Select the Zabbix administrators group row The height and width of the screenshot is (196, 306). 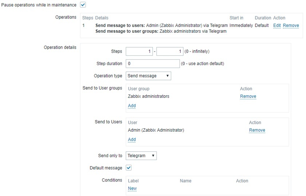click(x=149, y=96)
